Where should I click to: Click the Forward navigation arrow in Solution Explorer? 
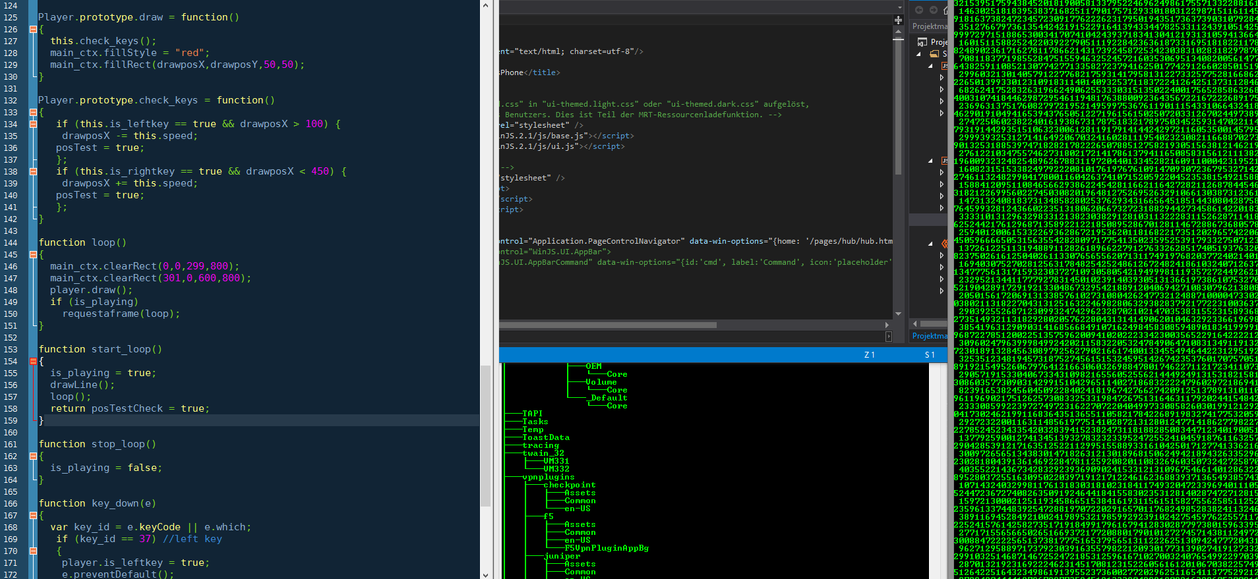933,10
